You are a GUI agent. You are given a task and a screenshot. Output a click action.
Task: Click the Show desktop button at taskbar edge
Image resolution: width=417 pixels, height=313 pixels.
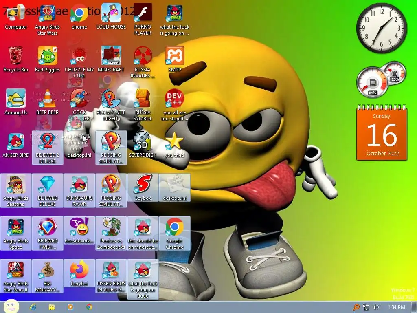click(414, 307)
